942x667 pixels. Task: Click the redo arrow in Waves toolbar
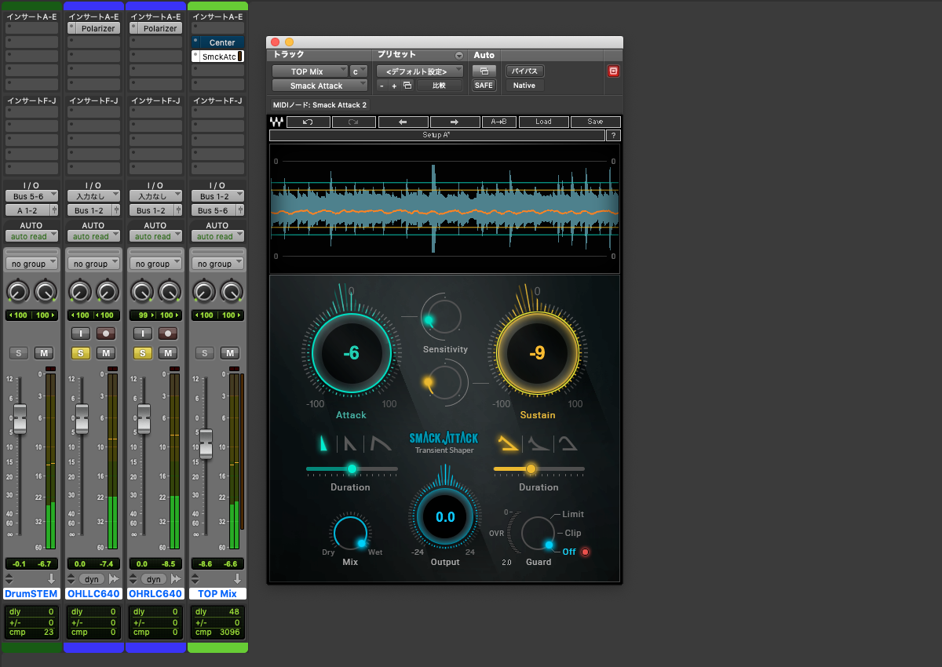(x=353, y=122)
